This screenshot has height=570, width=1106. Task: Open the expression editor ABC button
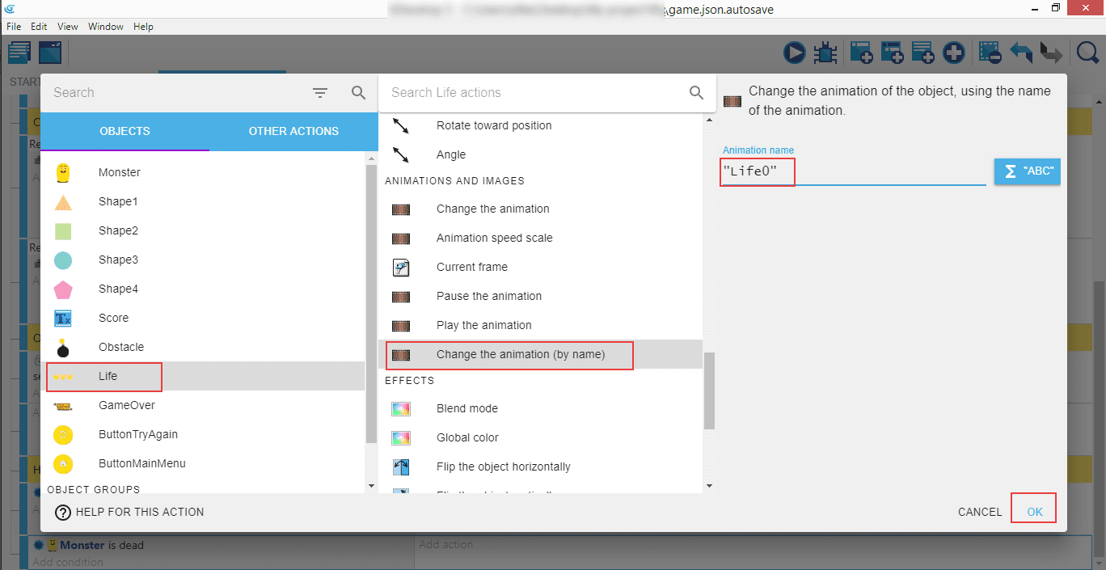tap(1027, 171)
